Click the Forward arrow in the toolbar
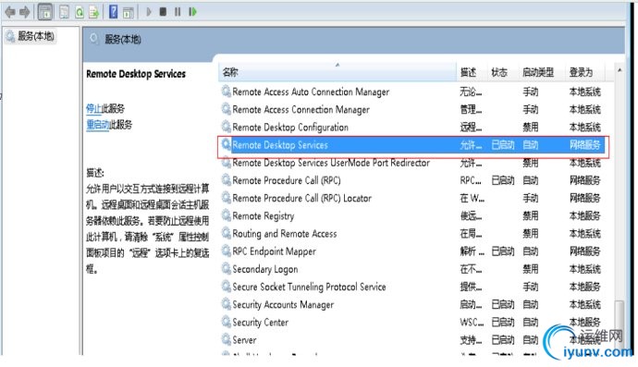Viewport: 638px width, 367px height. pyautogui.click(x=25, y=12)
